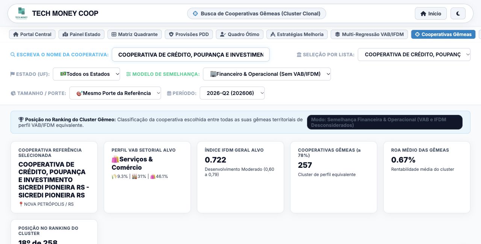481x244 pixels.
Task: Click the shield icon in Provisões PDD tab
Action: pyautogui.click(x=171, y=35)
